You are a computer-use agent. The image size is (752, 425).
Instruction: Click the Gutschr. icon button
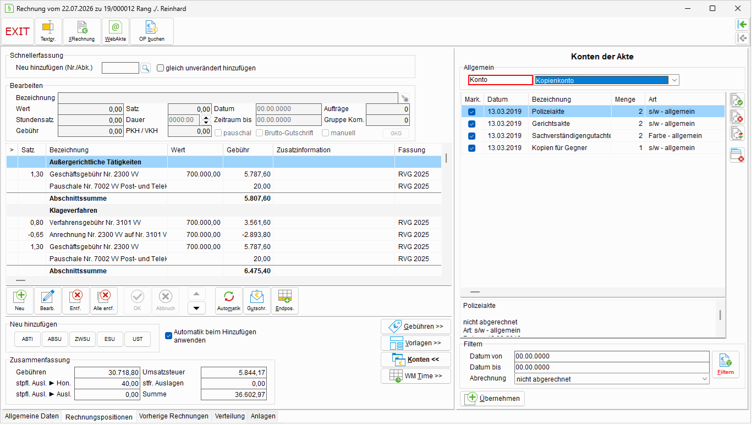[x=257, y=301]
